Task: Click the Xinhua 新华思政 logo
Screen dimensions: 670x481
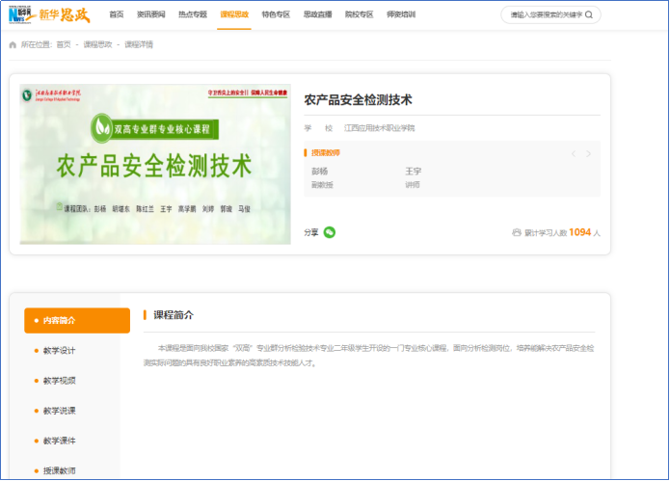Action: click(x=49, y=15)
